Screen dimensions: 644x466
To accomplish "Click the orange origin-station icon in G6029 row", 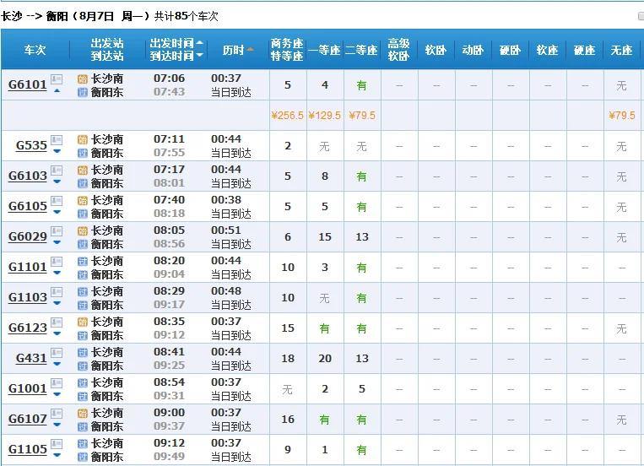I will (83, 231).
